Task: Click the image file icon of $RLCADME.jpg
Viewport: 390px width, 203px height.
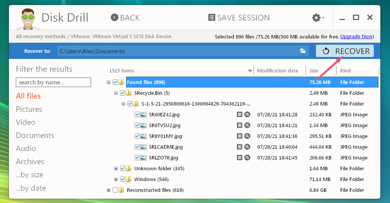Action: (144, 147)
